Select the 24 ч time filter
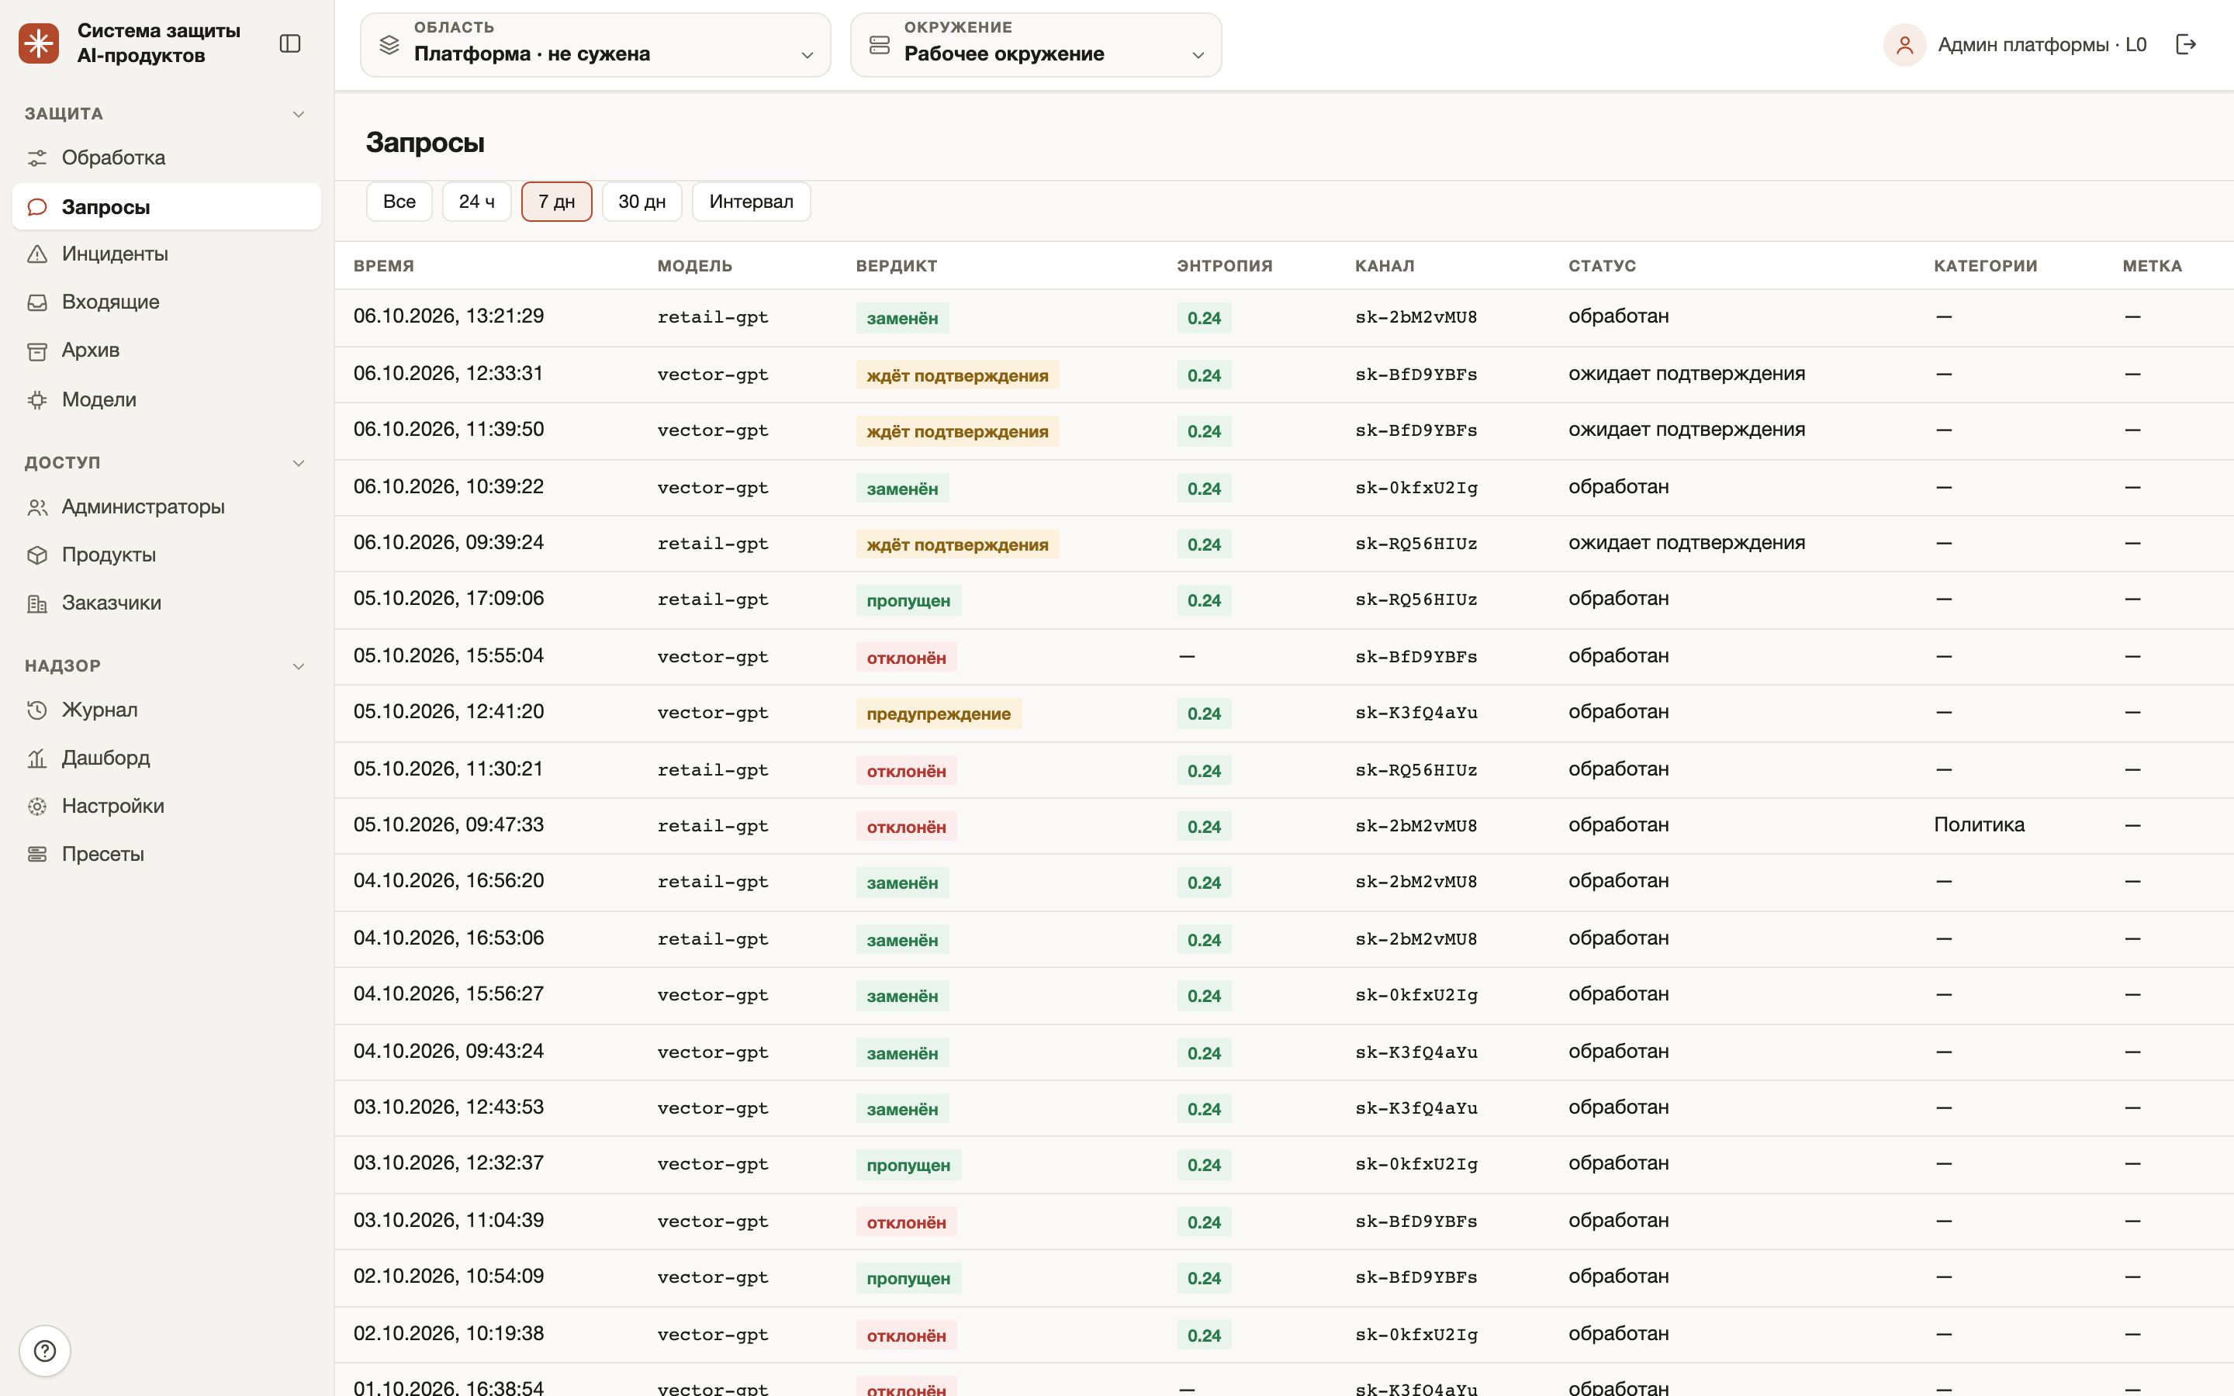2234x1396 pixels. pyautogui.click(x=476, y=202)
